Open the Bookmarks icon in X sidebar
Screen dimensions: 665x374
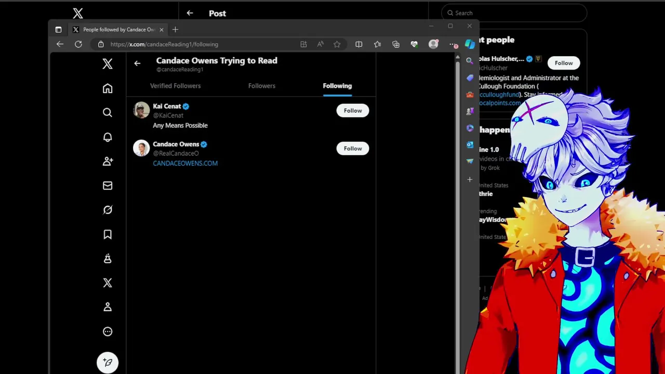pos(108,234)
